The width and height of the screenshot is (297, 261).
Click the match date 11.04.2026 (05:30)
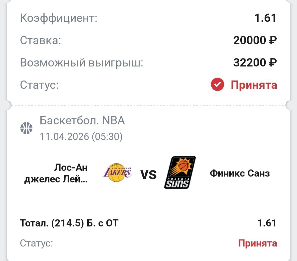click(x=81, y=137)
